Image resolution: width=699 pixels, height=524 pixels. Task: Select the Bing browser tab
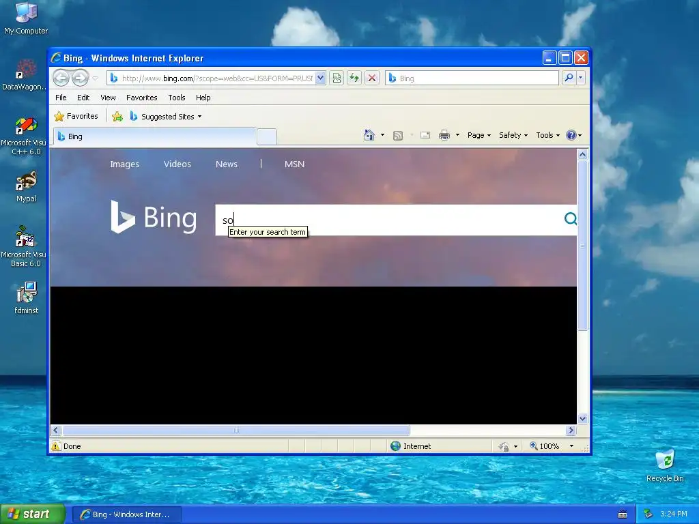click(x=155, y=136)
